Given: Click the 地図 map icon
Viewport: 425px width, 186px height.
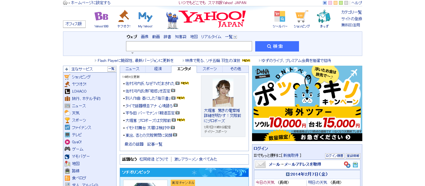Looking at the screenshot, I should [x=67, y=164].
